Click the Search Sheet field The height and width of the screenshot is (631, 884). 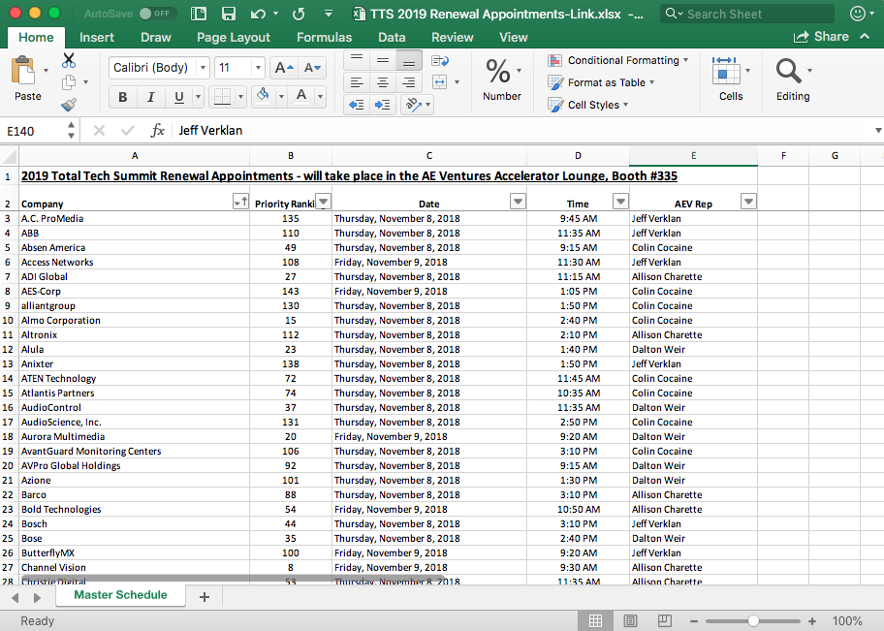pyautogui.click(x=747, y=14)
